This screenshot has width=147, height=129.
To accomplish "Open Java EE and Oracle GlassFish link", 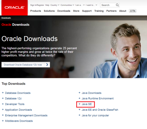I will (x=100, y=110).
